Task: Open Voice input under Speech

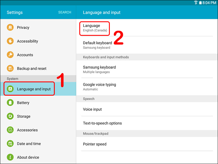Action: coord(147,109)
